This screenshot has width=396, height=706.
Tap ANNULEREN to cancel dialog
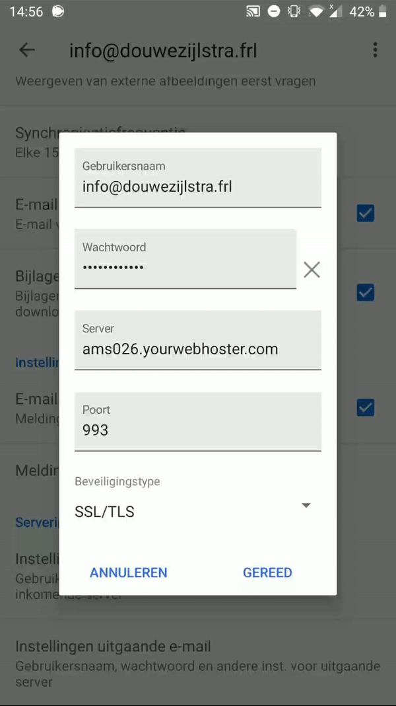point(129,572)
